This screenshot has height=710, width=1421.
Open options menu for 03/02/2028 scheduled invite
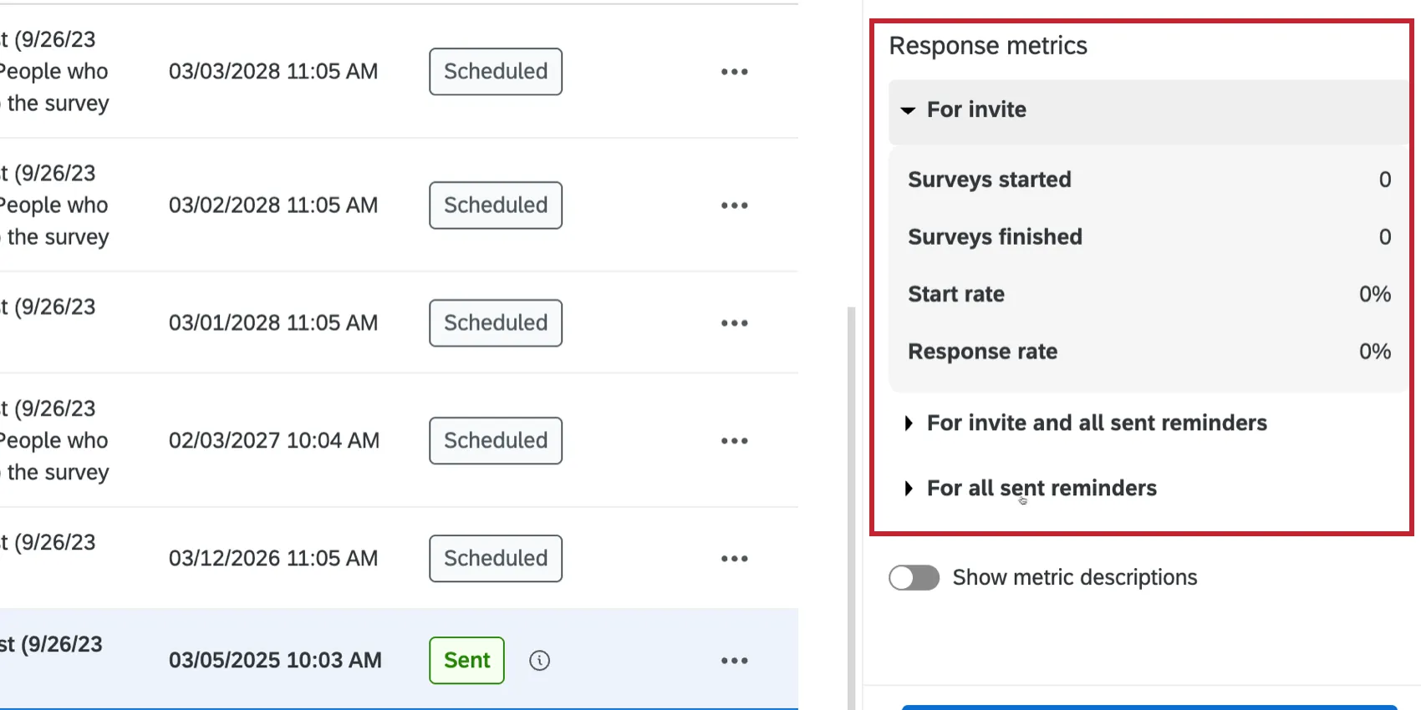[734, 205]
